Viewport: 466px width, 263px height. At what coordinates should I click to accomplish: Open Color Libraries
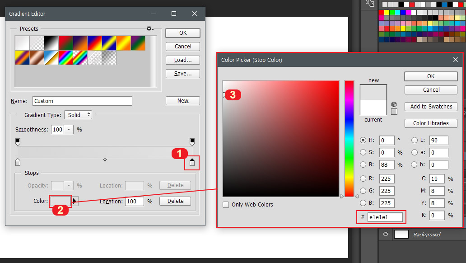(x=431, y=123)
